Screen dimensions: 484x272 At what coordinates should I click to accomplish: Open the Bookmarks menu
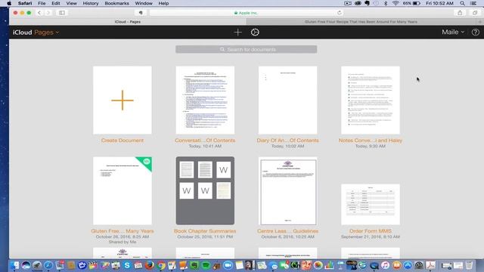click(116, 3)
